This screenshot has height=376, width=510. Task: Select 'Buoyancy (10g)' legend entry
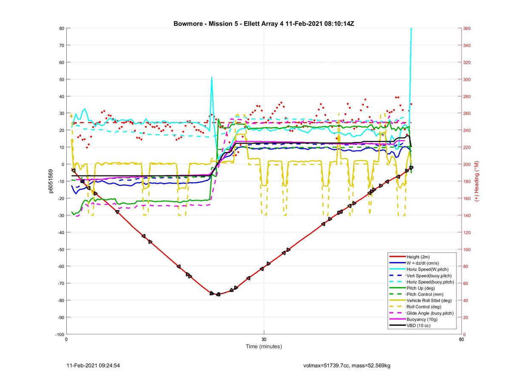pos(421,319)
